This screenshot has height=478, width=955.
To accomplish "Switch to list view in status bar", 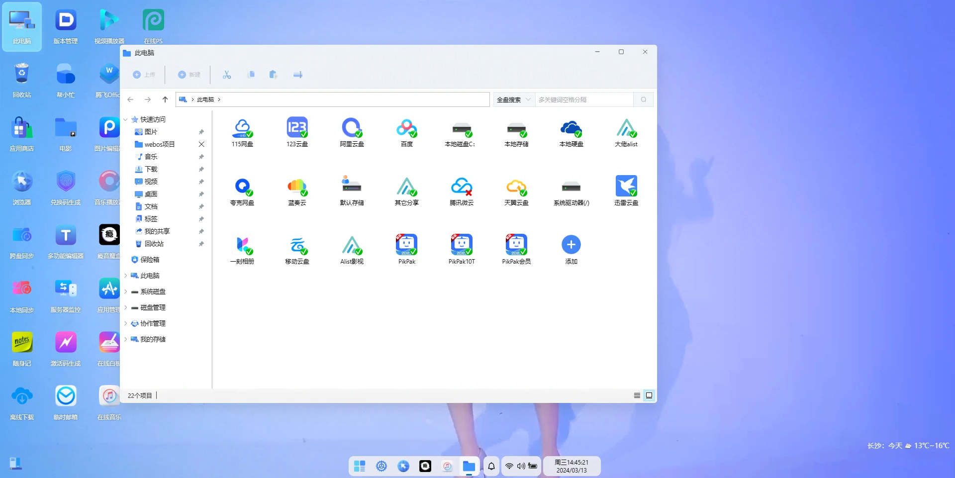I will coord(637,395).
